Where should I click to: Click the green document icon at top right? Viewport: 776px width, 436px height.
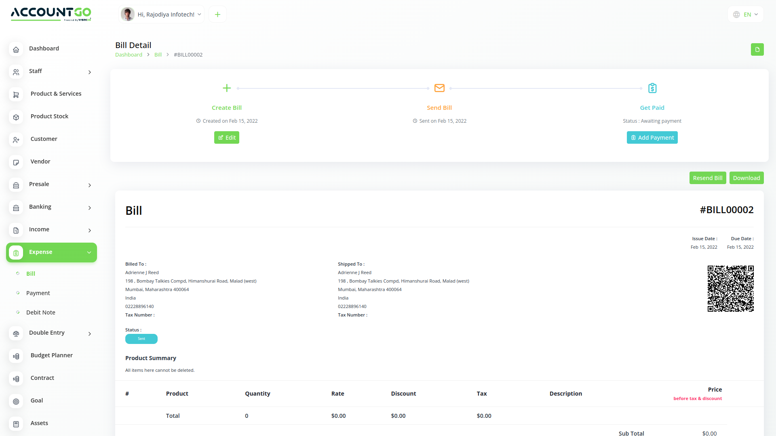tap(757, 50)
